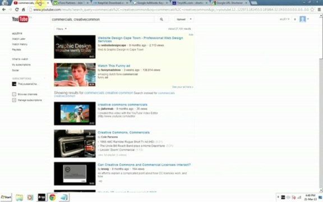
Task: Click the Cole Parsons channel name
Action: pos(109,137)
